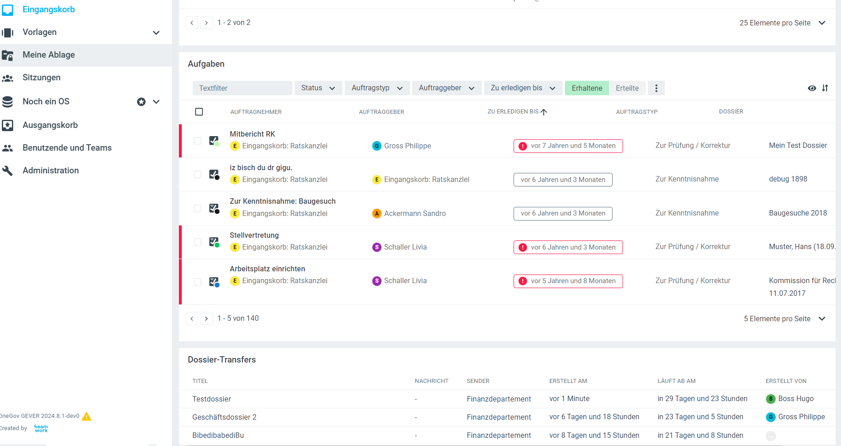The width and height of the screenshot is (841, 446).
Task: Click the star badge beside Noch ein OS
Action: pos(141,102)
